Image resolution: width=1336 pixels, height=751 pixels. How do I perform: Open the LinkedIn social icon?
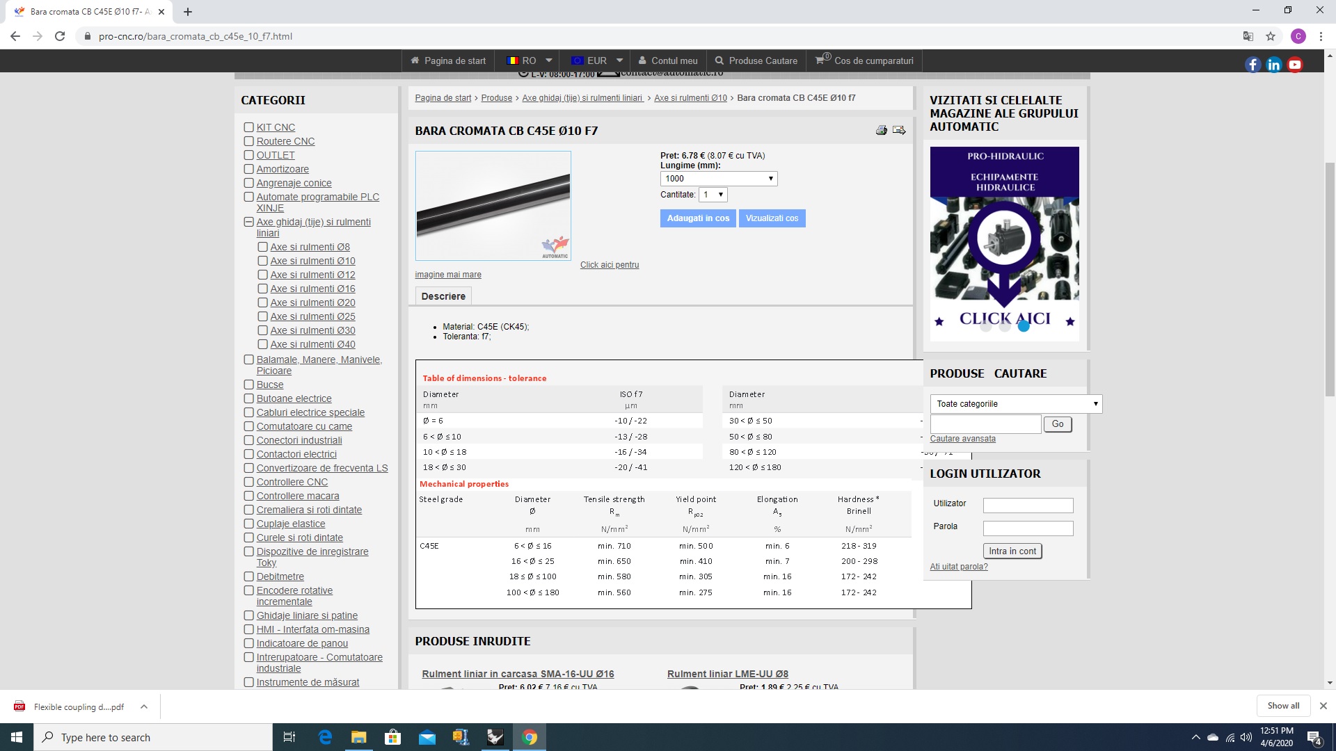tap(1273, 65)
